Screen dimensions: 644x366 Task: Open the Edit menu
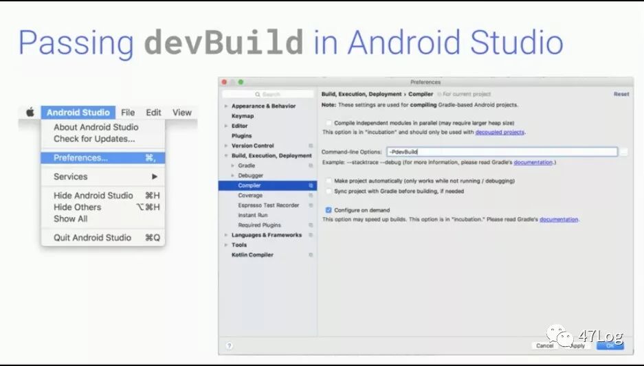tap(153, 113)
